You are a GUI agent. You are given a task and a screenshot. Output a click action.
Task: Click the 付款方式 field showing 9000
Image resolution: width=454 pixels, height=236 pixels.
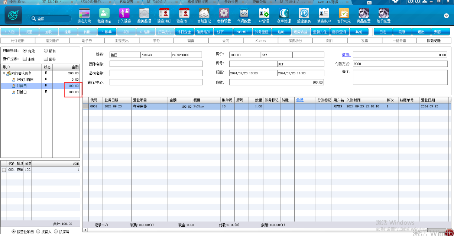[400, 64]
